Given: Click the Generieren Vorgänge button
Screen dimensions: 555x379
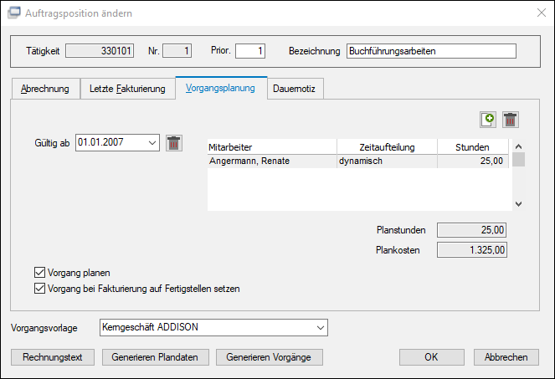Looking at the screenshot, I should (x=269, y=357).
